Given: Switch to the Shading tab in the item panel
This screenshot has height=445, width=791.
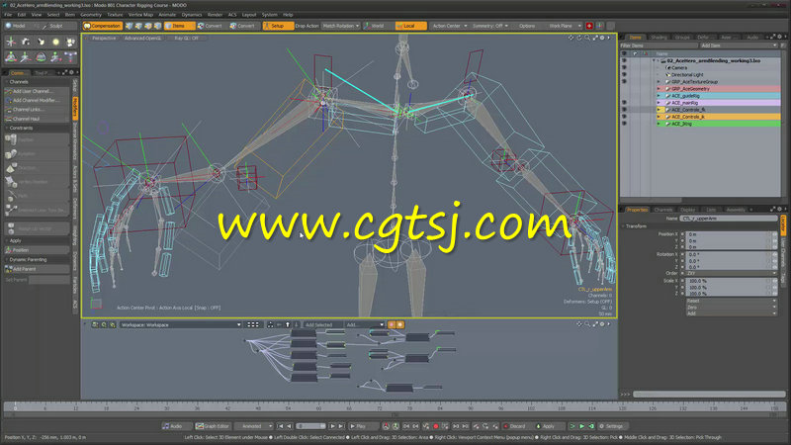Looking at the screenshot, I should tap(659, 38).
